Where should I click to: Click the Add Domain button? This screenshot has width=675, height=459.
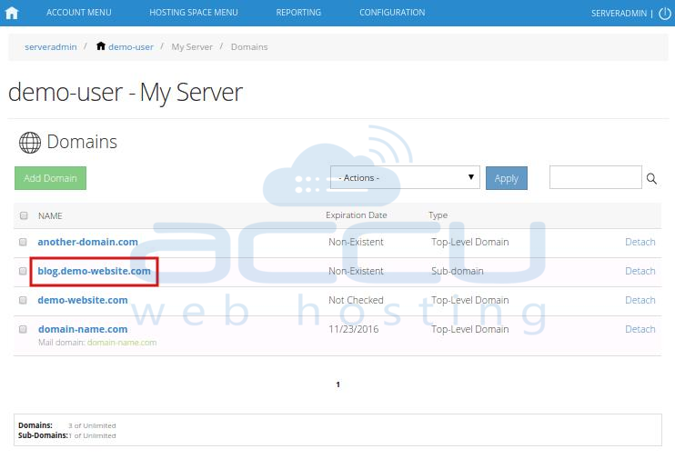click(50, 178)
